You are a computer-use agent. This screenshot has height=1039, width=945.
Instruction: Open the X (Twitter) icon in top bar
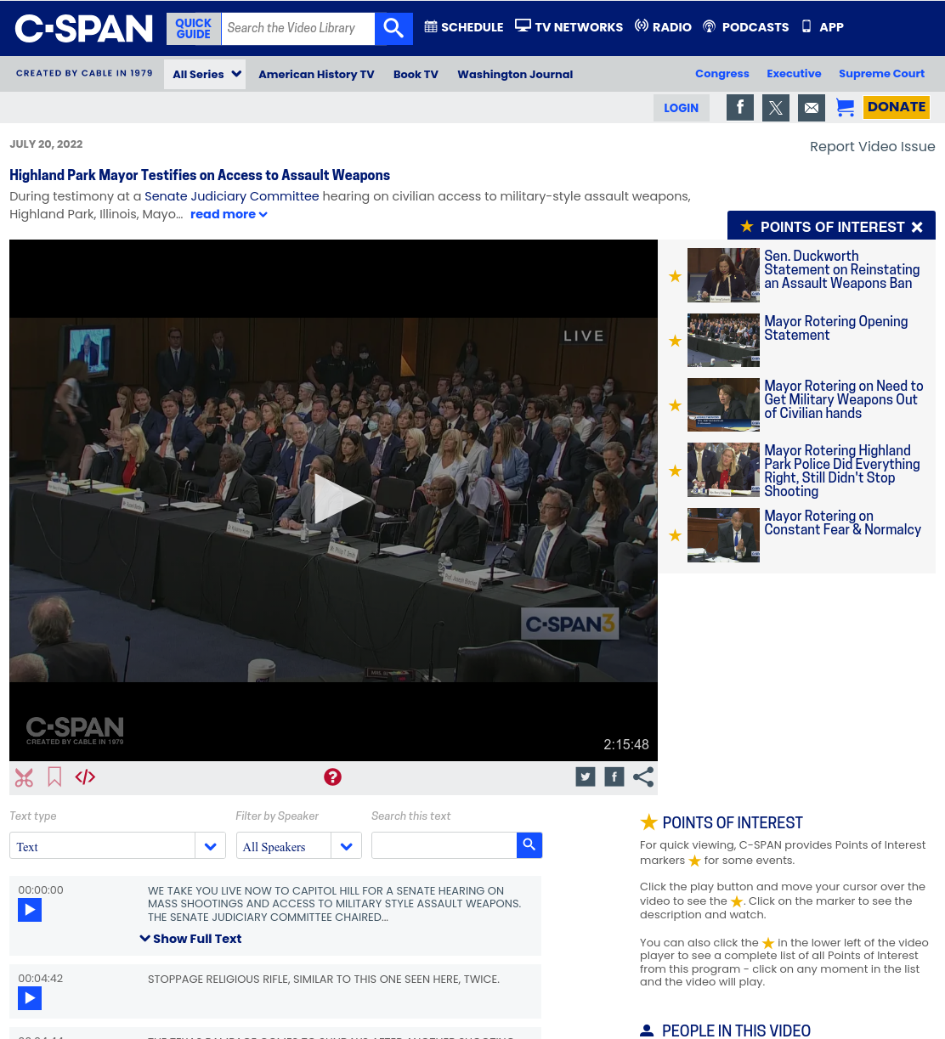776,108
